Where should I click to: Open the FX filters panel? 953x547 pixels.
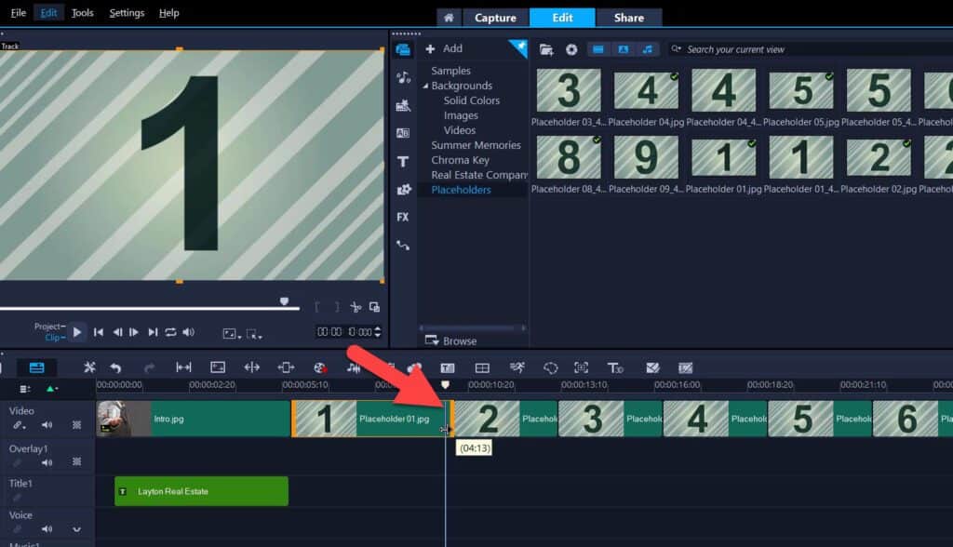coord(403,217)
